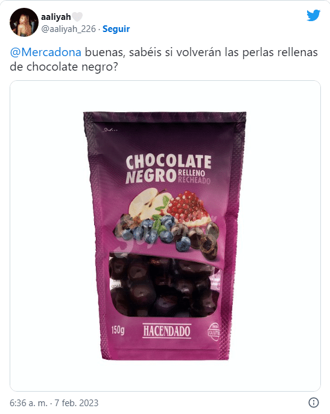Follow the account via the Seguir link
This screenshot has width=330, height=414.
click(116, 29)
